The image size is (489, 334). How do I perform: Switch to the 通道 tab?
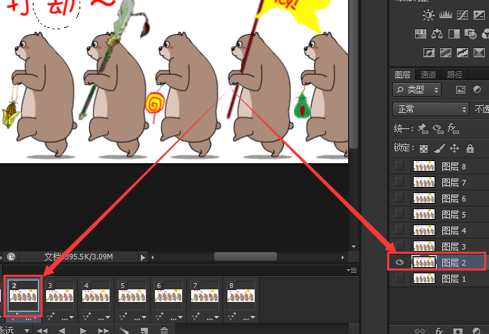[x=428, y=75]
